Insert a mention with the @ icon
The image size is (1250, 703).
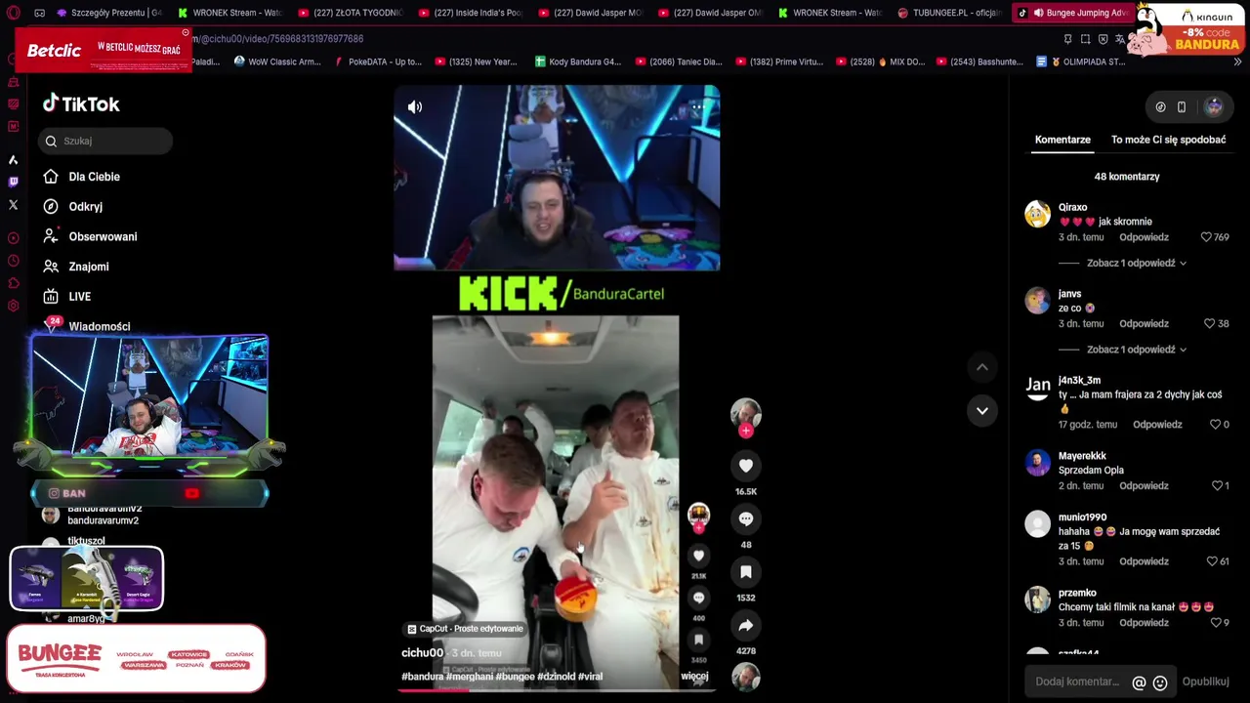(x=1139, y=683)
